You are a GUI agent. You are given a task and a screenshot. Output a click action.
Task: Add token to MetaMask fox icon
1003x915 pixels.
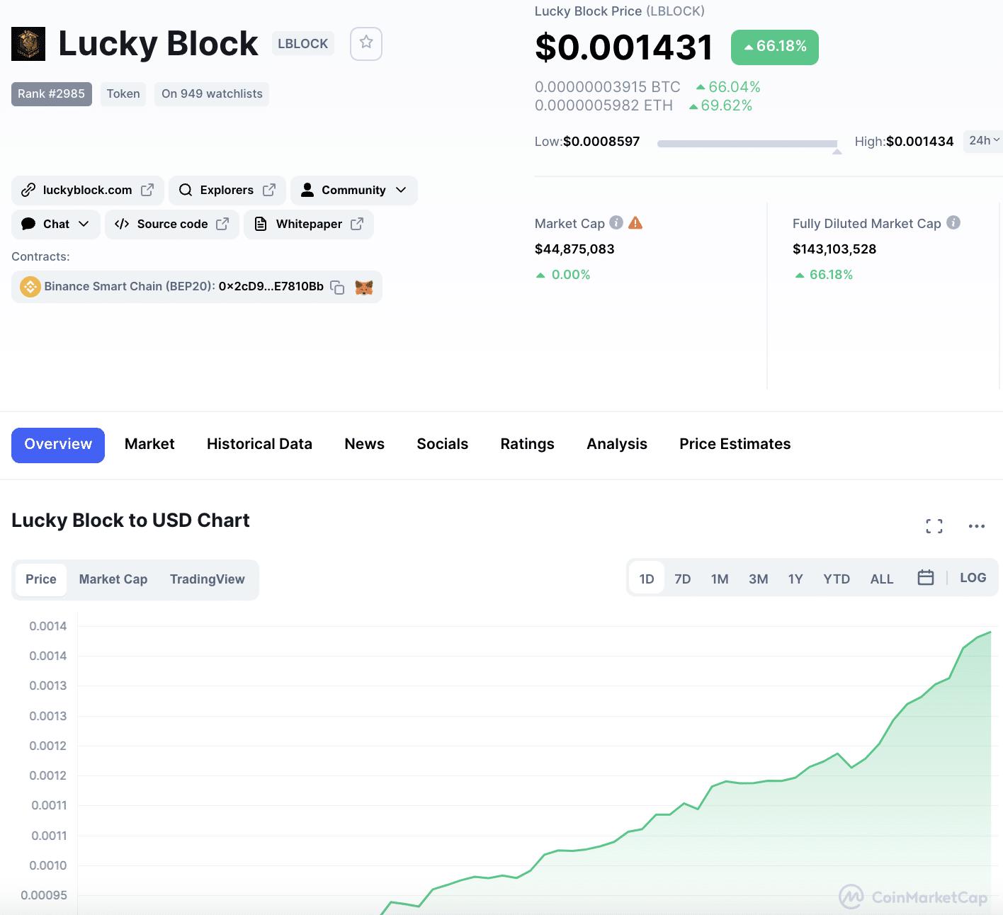click(x=364, y=287)
